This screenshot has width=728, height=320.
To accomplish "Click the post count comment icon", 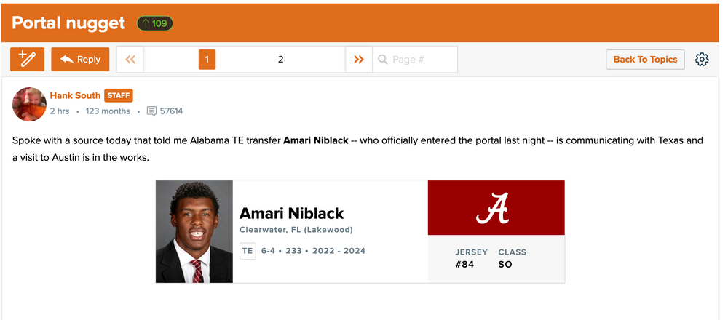I will coord(151,111).
